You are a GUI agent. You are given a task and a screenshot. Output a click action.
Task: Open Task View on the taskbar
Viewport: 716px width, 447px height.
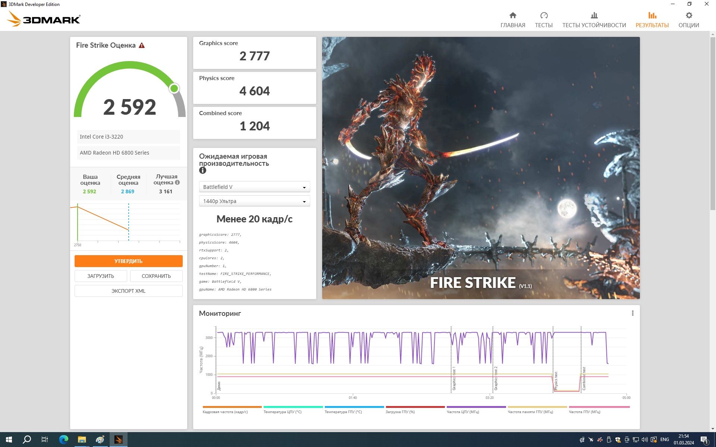click(x=45, y=440)
